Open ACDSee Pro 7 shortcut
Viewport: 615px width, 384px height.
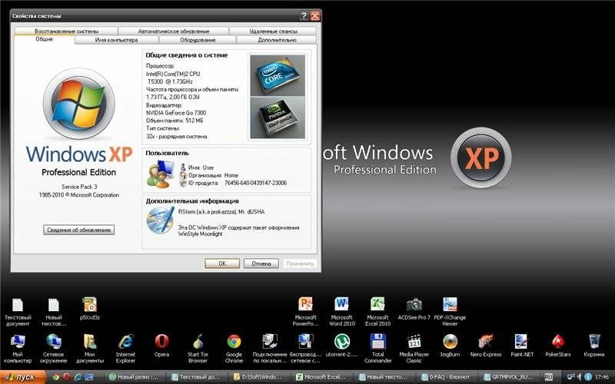[414, 309]
